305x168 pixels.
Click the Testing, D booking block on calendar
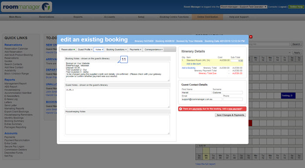click(x=288, y=96)
